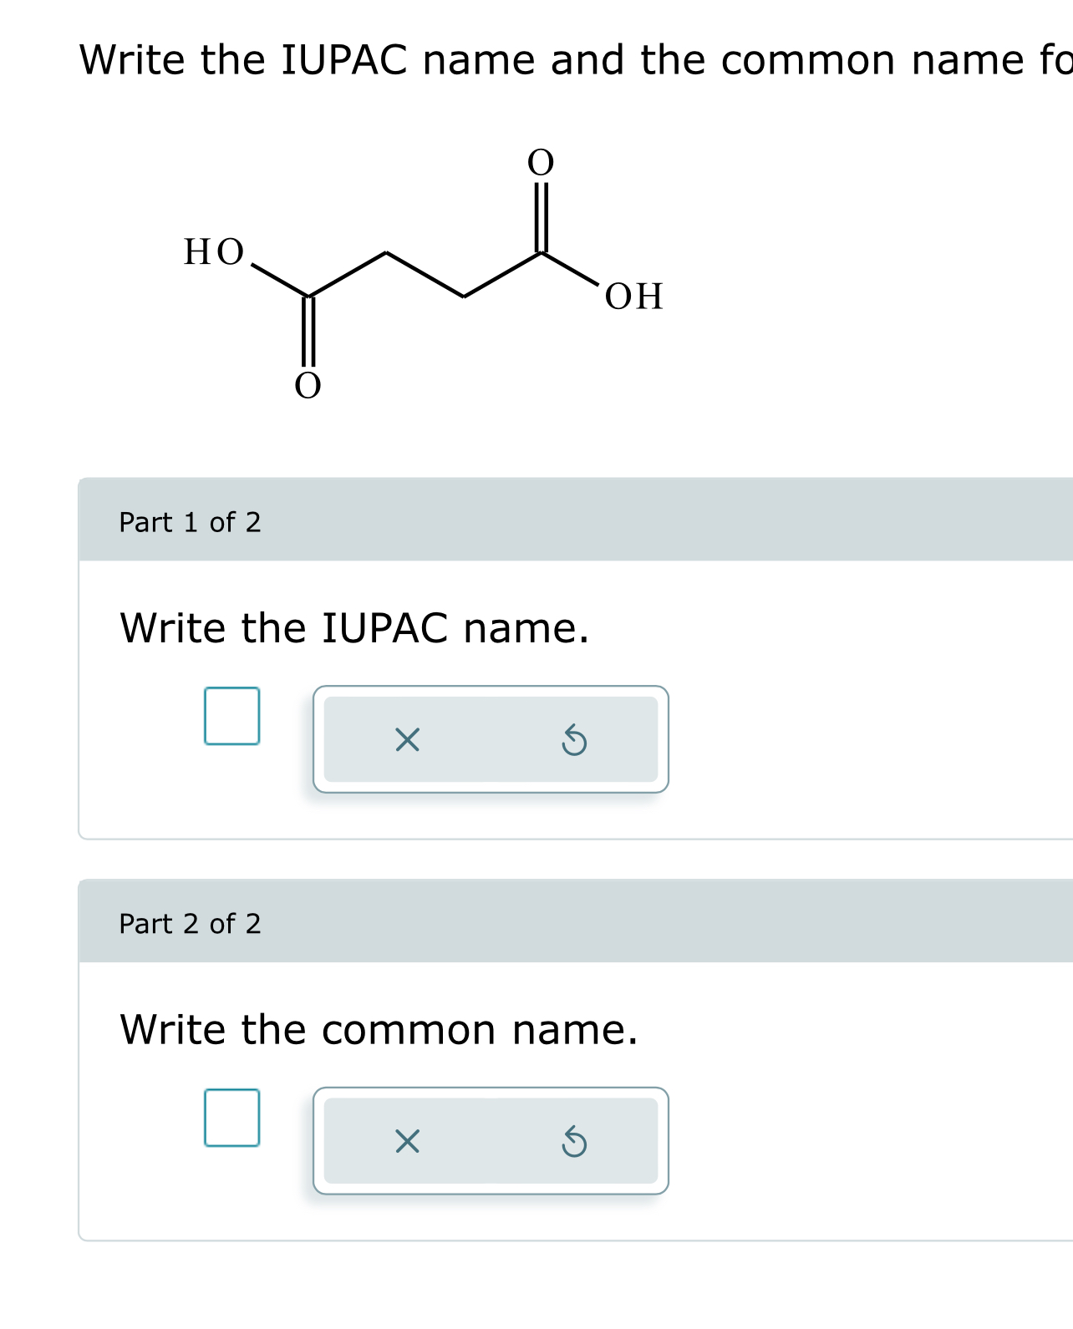Clear the IUPAC name answer with X
The image size is (1073, 1329).
pos(407,739)
